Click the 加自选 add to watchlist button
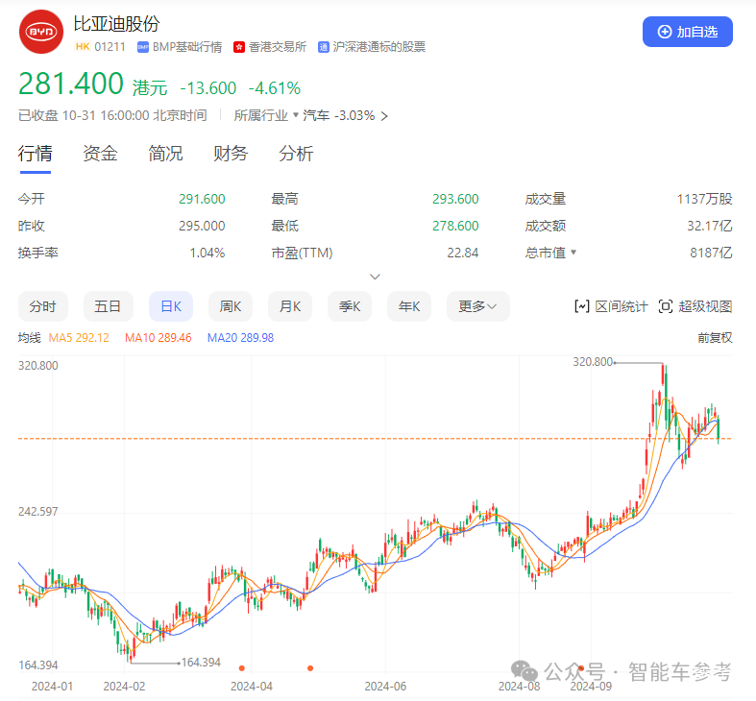The width and height of the screenshot is (756, 701). pyautogui.click(x=687, y=32)
